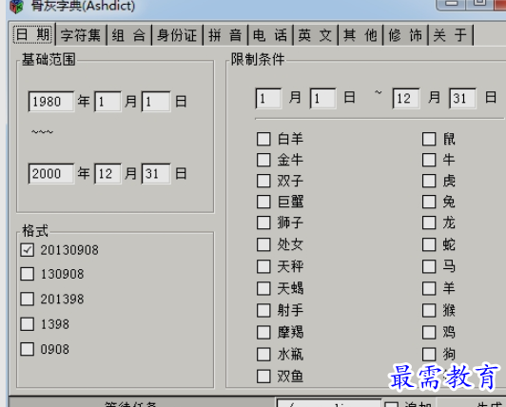Open the 组合 tab
The width and height of the screenshot is (506, 407).
tap(128, 35)
